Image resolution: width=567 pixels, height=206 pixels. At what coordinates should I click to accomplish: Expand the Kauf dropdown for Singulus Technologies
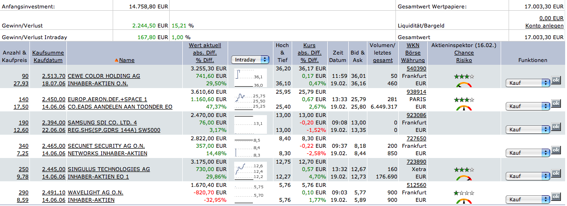coord(528,176)
